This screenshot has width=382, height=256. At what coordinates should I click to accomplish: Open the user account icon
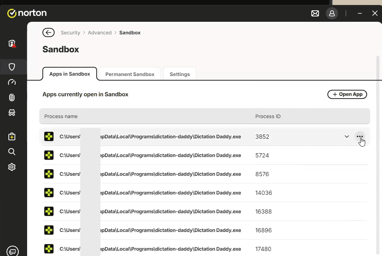(x=332, y=13)
